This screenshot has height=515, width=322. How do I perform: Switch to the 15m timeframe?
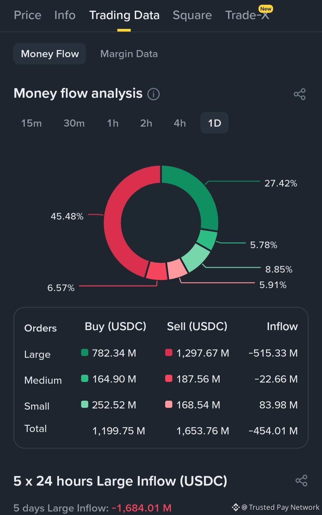32,123
